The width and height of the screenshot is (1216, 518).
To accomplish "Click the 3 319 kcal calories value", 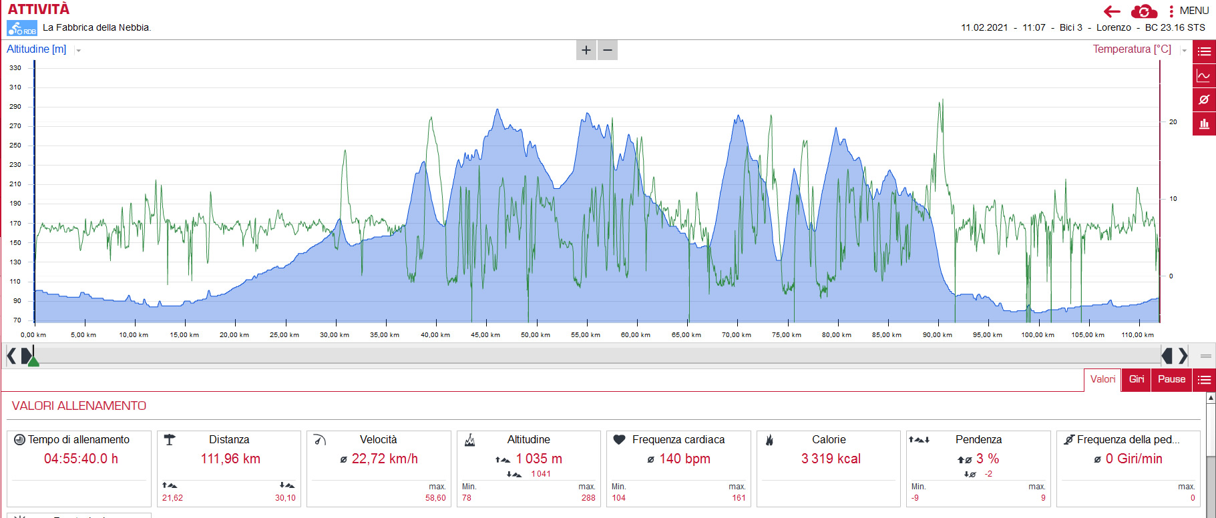I will point(831,459).
